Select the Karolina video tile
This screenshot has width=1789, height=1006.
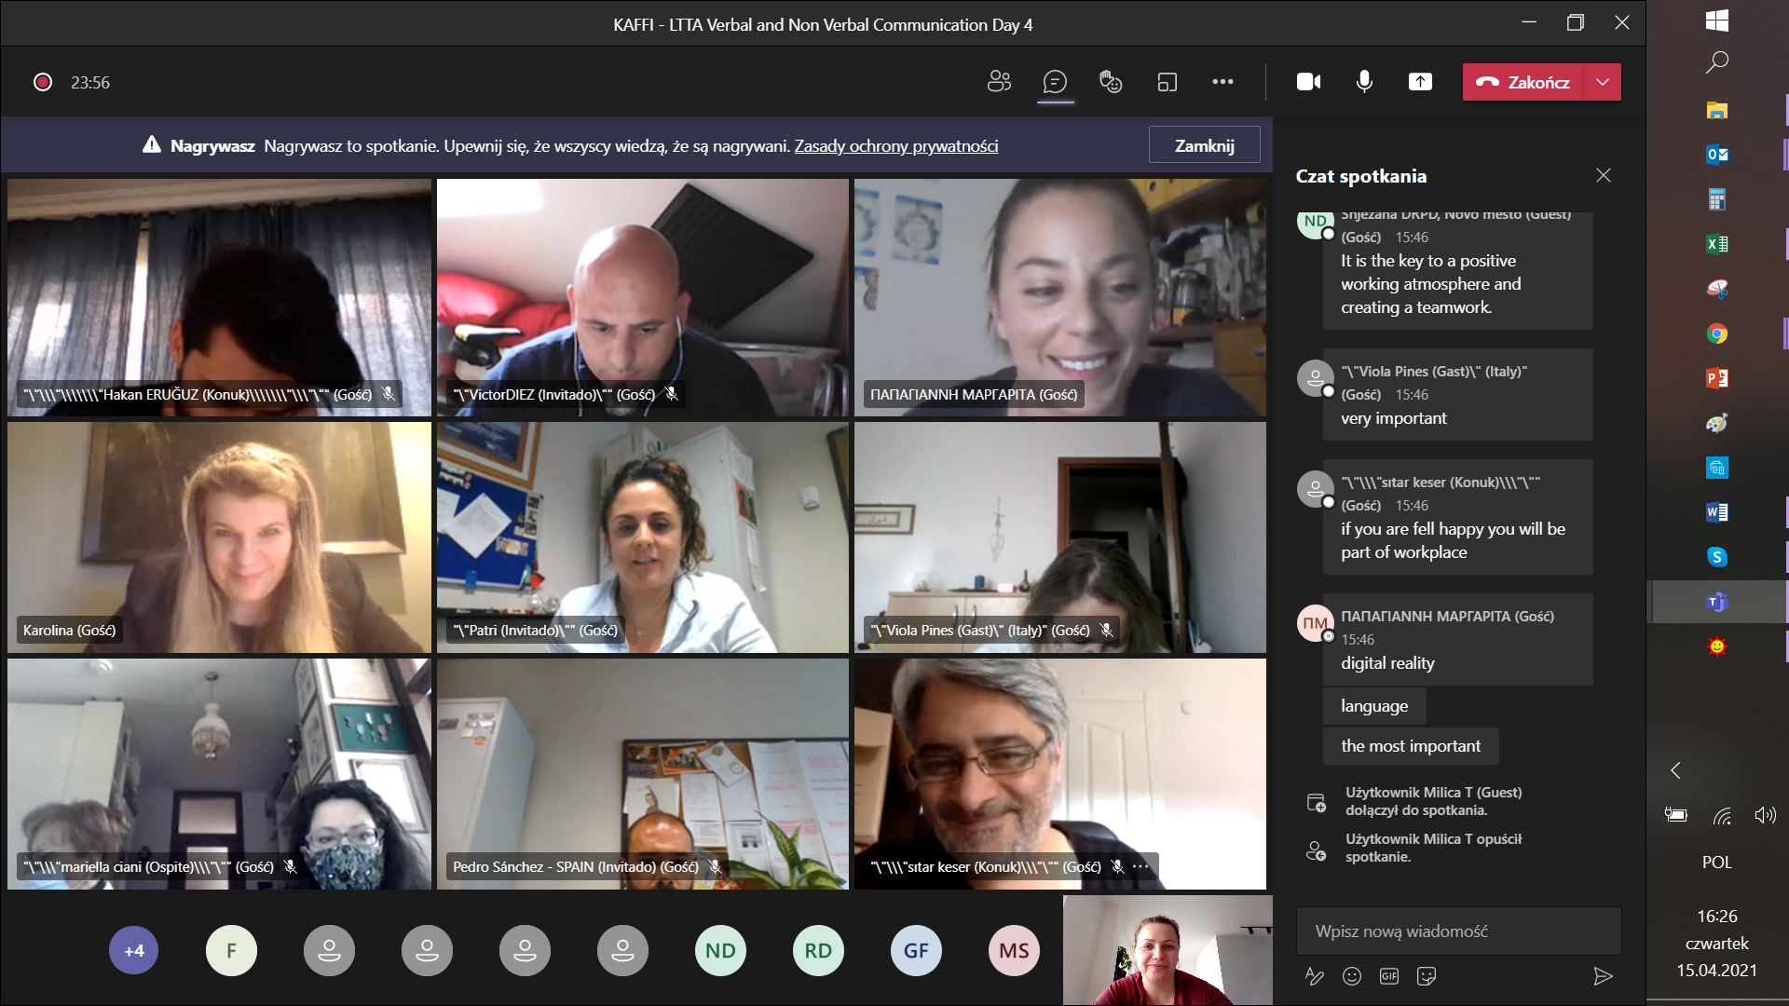point(219,537)
